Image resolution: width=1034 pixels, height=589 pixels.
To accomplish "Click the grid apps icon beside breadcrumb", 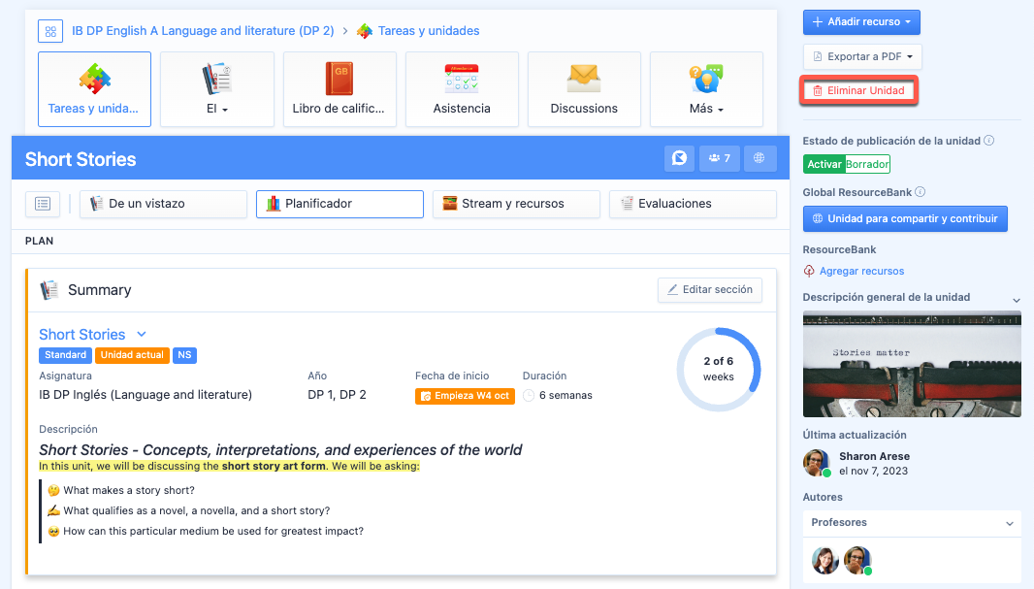I will click(x=50, y=31).
